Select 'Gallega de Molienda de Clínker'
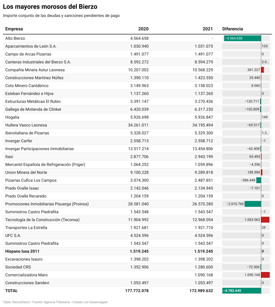 pos(33,109)
